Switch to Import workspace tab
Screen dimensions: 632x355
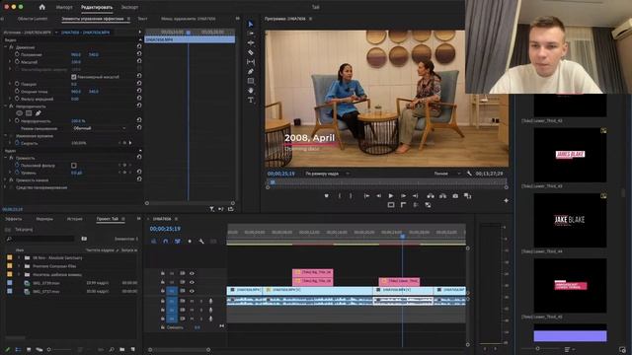click(x=64, y=7)
